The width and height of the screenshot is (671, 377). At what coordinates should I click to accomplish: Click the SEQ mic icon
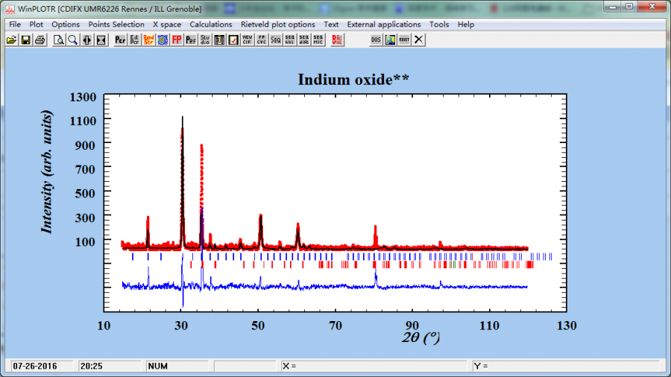(318, 39)
